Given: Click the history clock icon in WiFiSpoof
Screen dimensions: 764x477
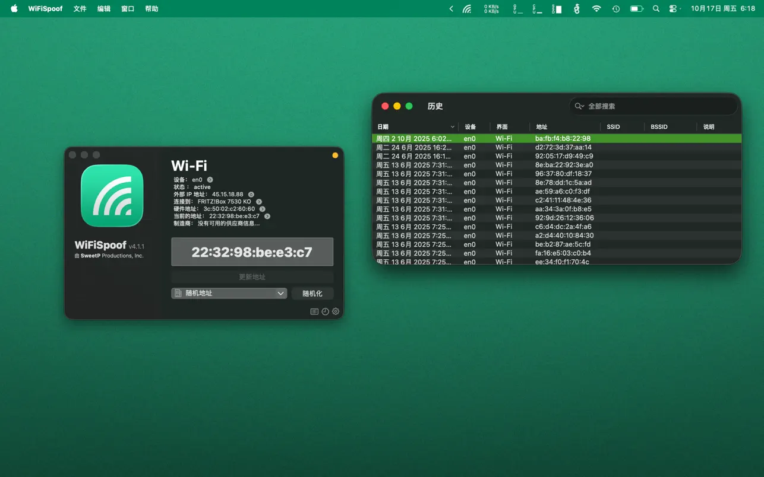Looking at the screenshot, I should tap(325, 311).
